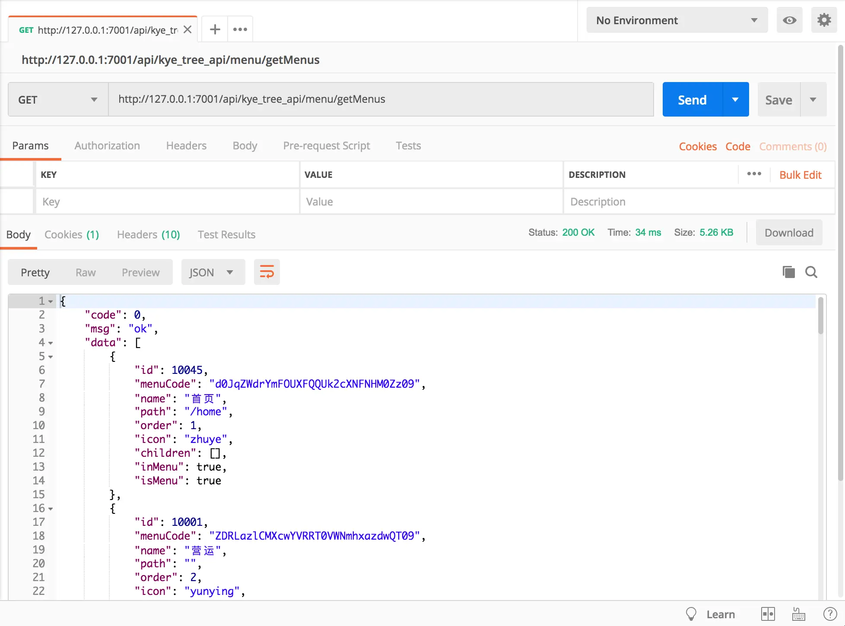Image resolution: width=845 pixels, height=626 pixels.
Task: Open keyboard shortcuts icon
Action: click(798, 614)
